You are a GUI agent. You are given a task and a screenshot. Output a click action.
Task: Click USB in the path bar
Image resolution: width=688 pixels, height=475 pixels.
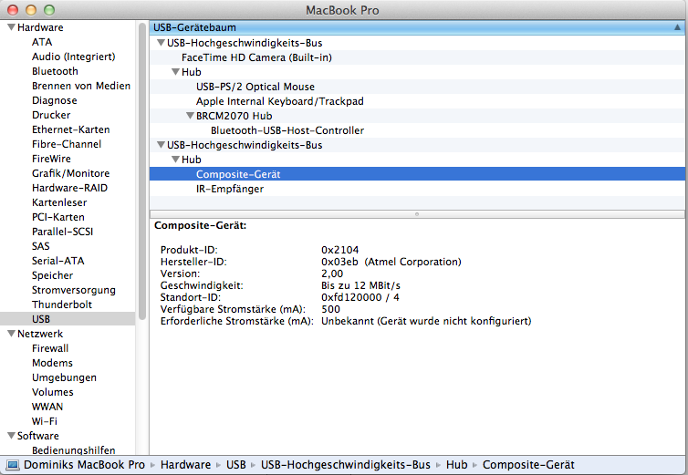(236, 465)
